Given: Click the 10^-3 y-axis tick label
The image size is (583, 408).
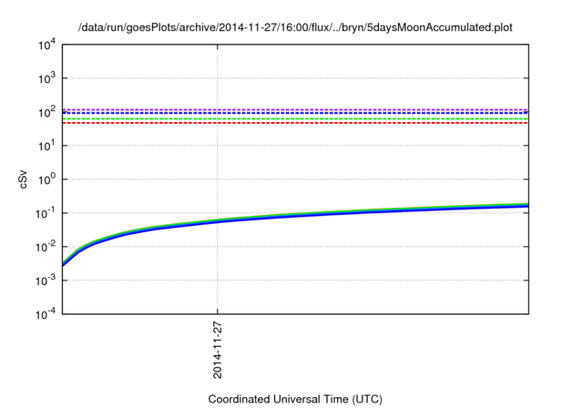Looking at the screenshot, I should (46, 280).
